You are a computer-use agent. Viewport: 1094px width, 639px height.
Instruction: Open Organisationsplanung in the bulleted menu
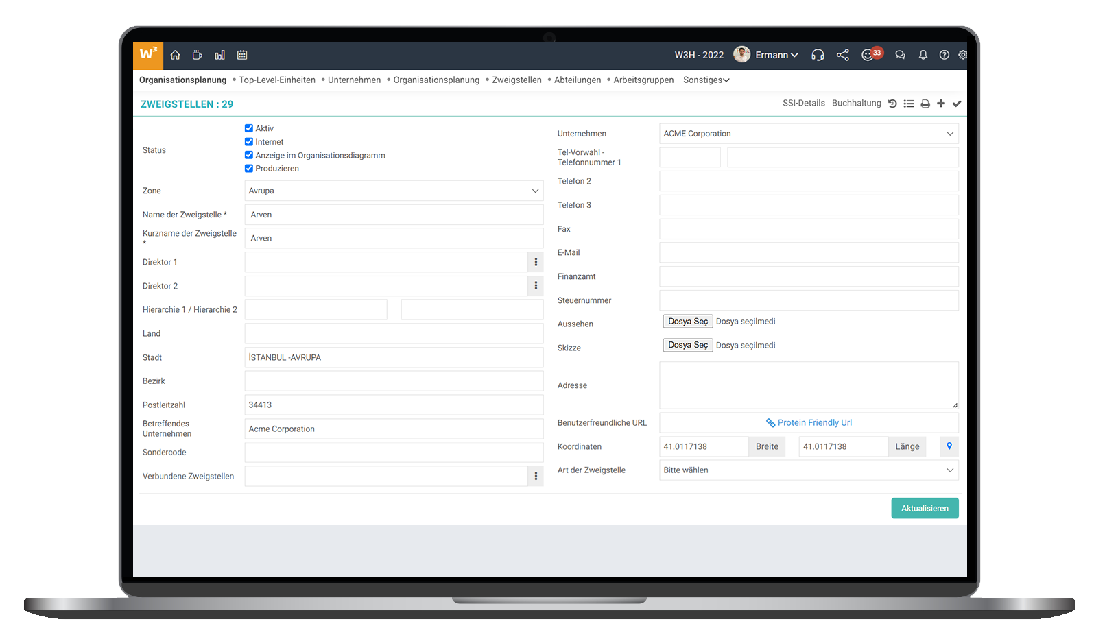436,80
